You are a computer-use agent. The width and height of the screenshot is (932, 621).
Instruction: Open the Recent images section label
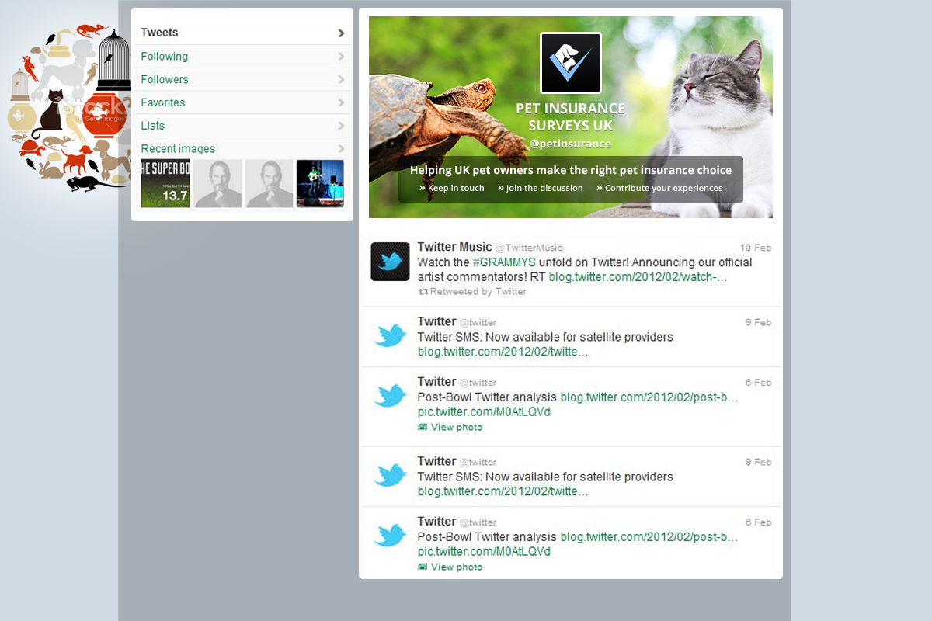coord(178,149)
